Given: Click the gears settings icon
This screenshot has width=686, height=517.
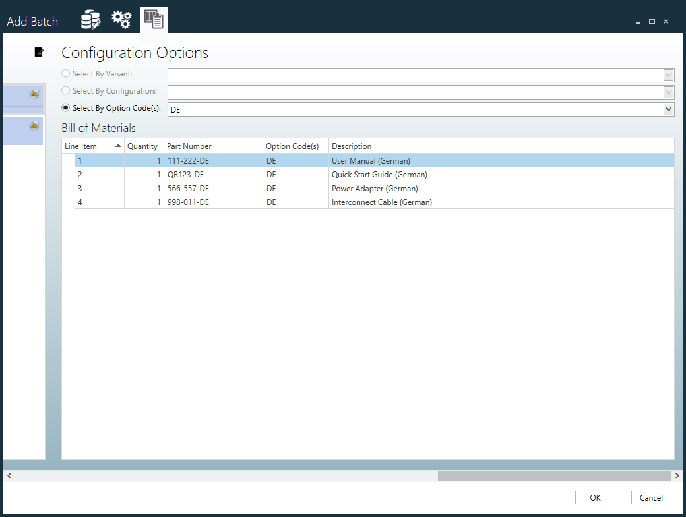Looking at the screenshot, I should click(121, 20).
